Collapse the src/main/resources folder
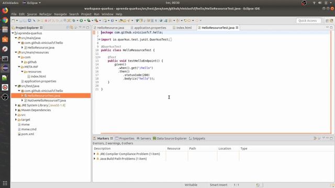Screen dimensions: 335x188 pyautogui.click(x=16, y=52)
